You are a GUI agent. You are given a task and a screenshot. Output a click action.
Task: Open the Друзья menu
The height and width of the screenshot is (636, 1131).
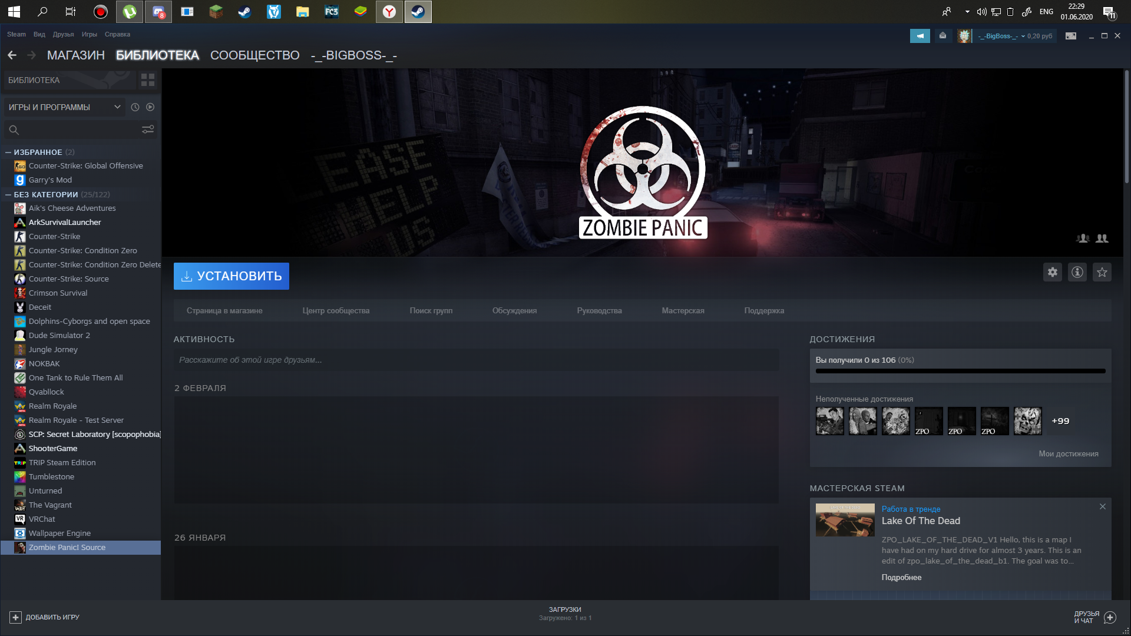(63, 34)
